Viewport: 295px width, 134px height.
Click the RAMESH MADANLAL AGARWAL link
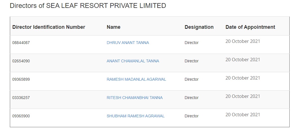pos(136,80)
